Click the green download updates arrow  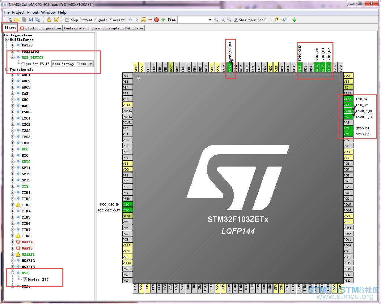click(294, 20)
